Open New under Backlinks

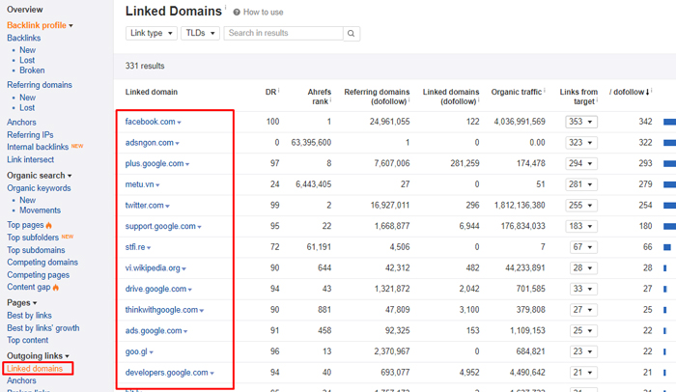(28, 50)
